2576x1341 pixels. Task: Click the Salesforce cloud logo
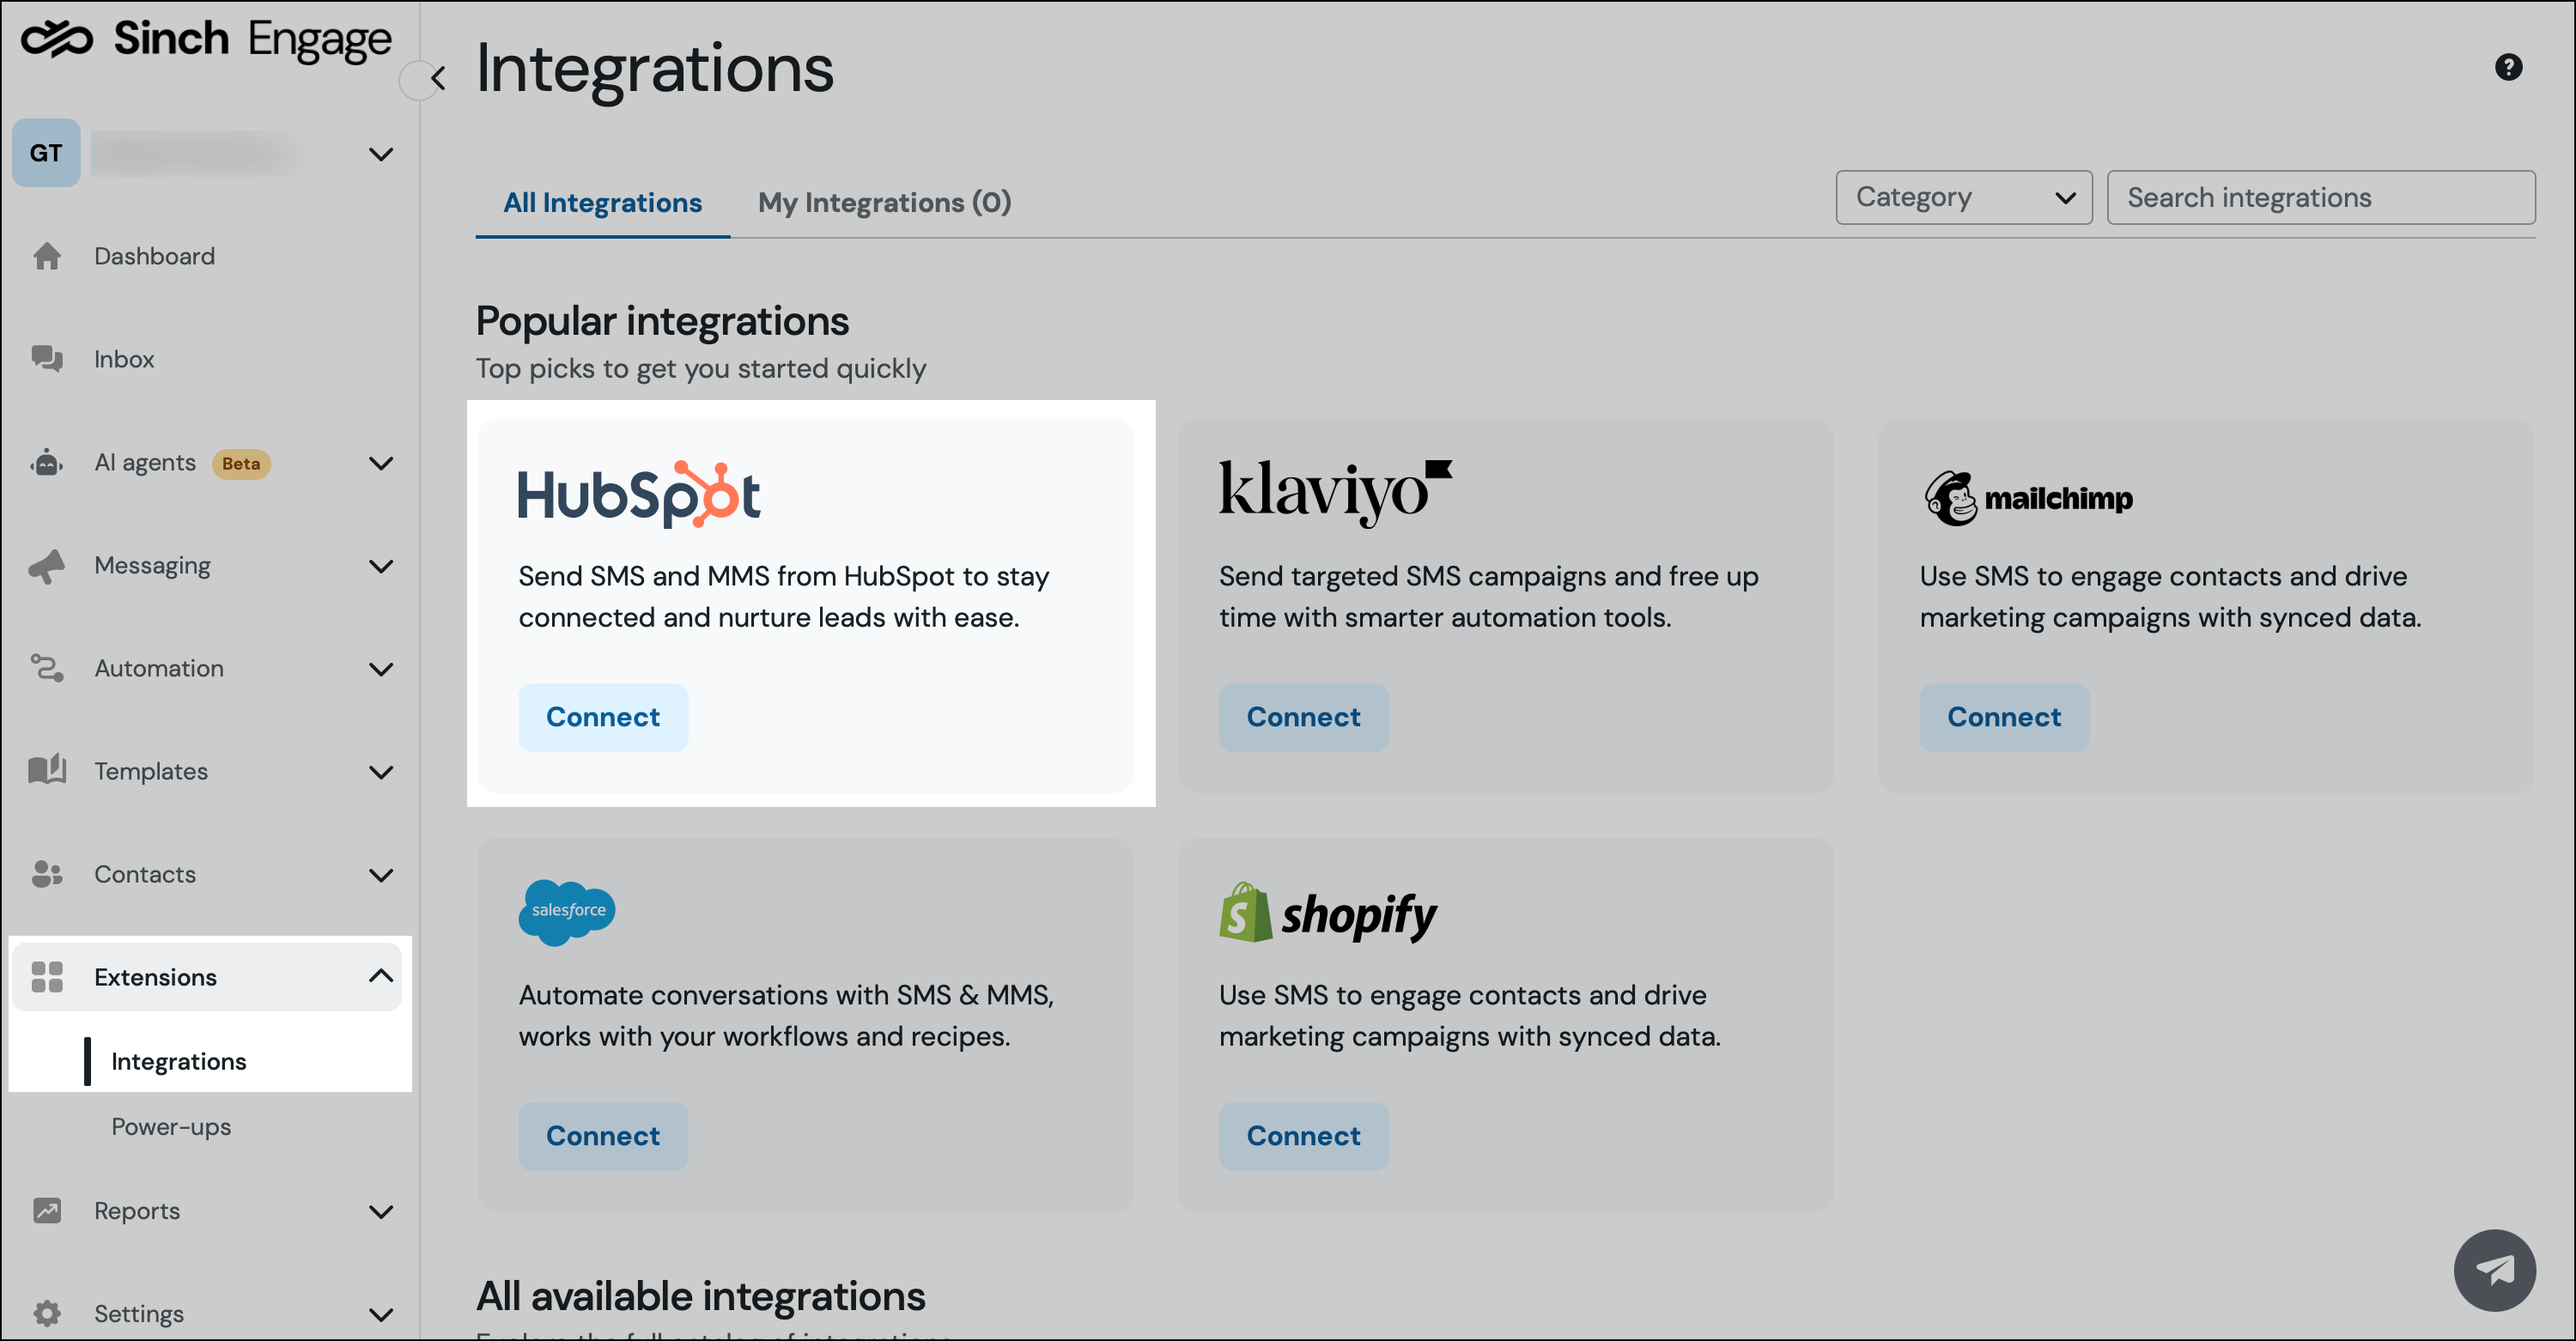pos(567,911)
